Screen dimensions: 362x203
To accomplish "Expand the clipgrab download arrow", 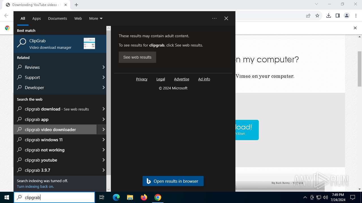I will 104,109.
